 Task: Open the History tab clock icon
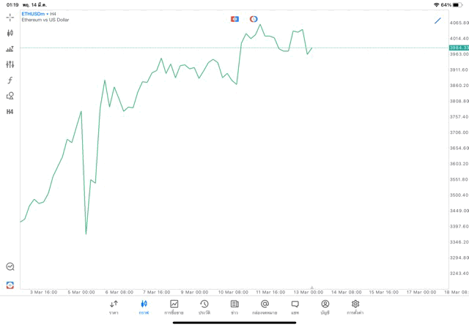(204, 307)
